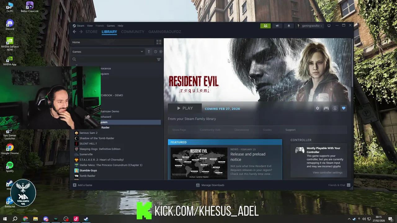Click the world launch times news thumbnail
Screen dimensions: 397x223
pyautogui.click(x=199, y=163)
